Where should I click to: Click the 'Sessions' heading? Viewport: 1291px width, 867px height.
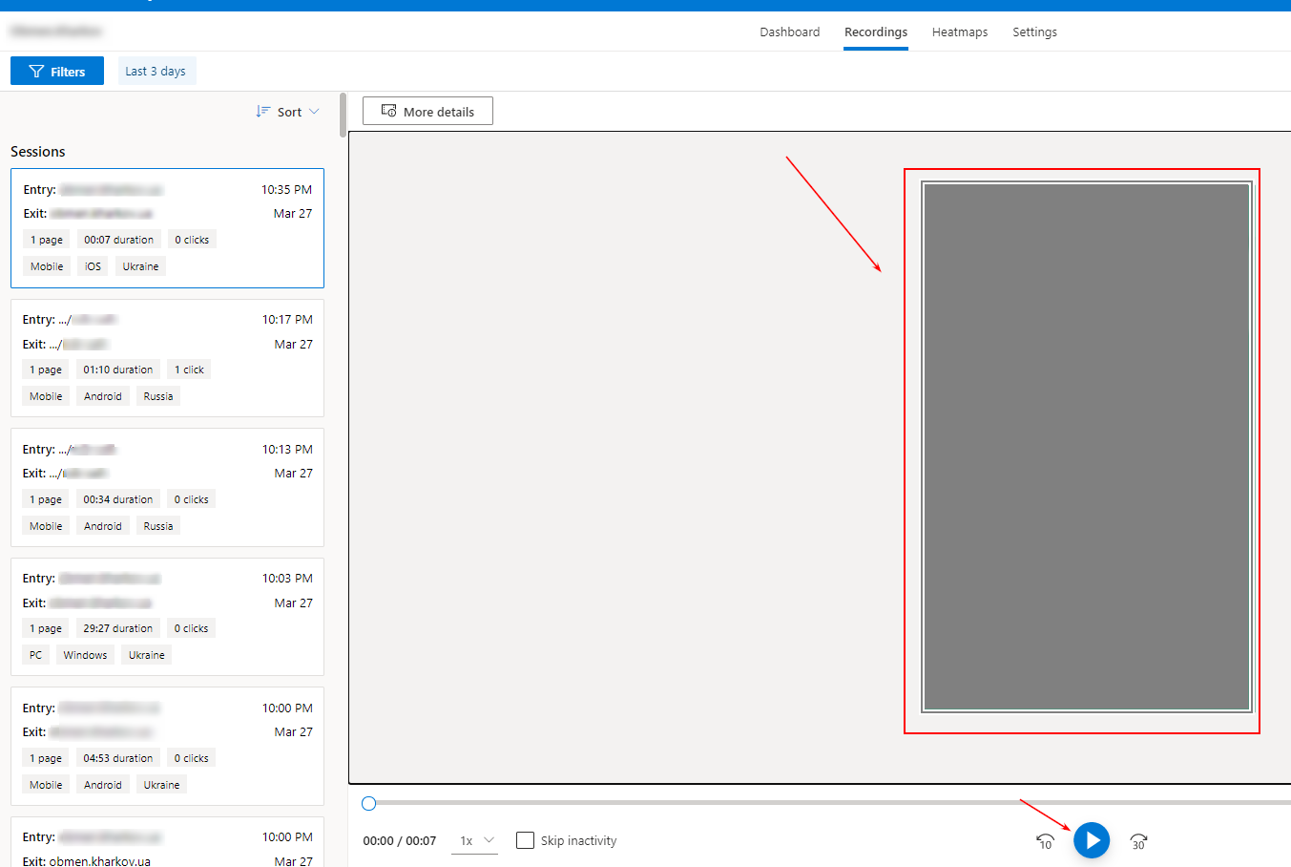tap(38, 152)
